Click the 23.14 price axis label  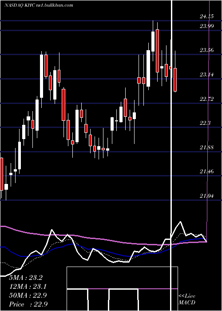(206, 75)
